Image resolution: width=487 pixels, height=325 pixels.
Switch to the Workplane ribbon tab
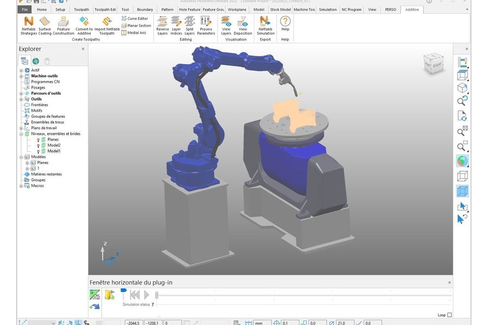click(237, 10)
